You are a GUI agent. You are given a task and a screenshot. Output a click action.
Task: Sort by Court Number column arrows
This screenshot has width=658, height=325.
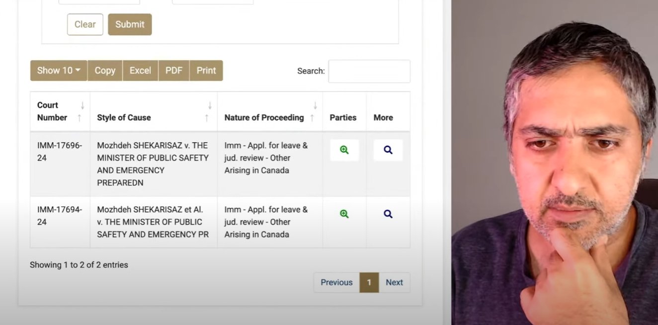pos(81,112)
